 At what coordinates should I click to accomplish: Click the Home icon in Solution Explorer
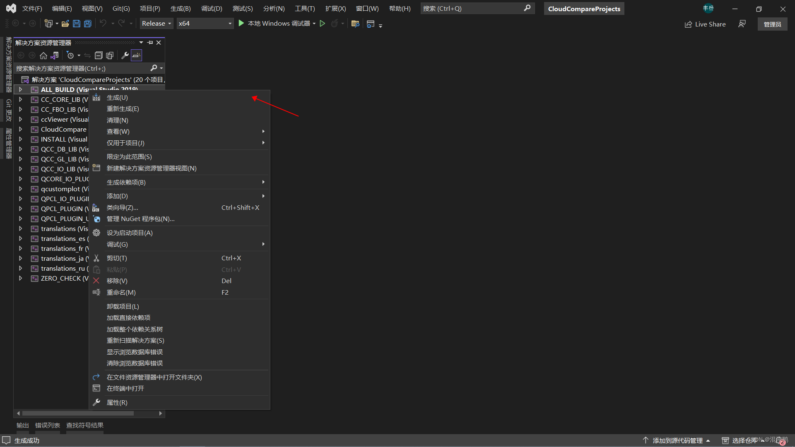(43, 55)
